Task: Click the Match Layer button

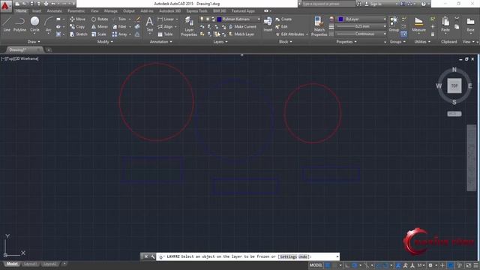Action: 241,34
